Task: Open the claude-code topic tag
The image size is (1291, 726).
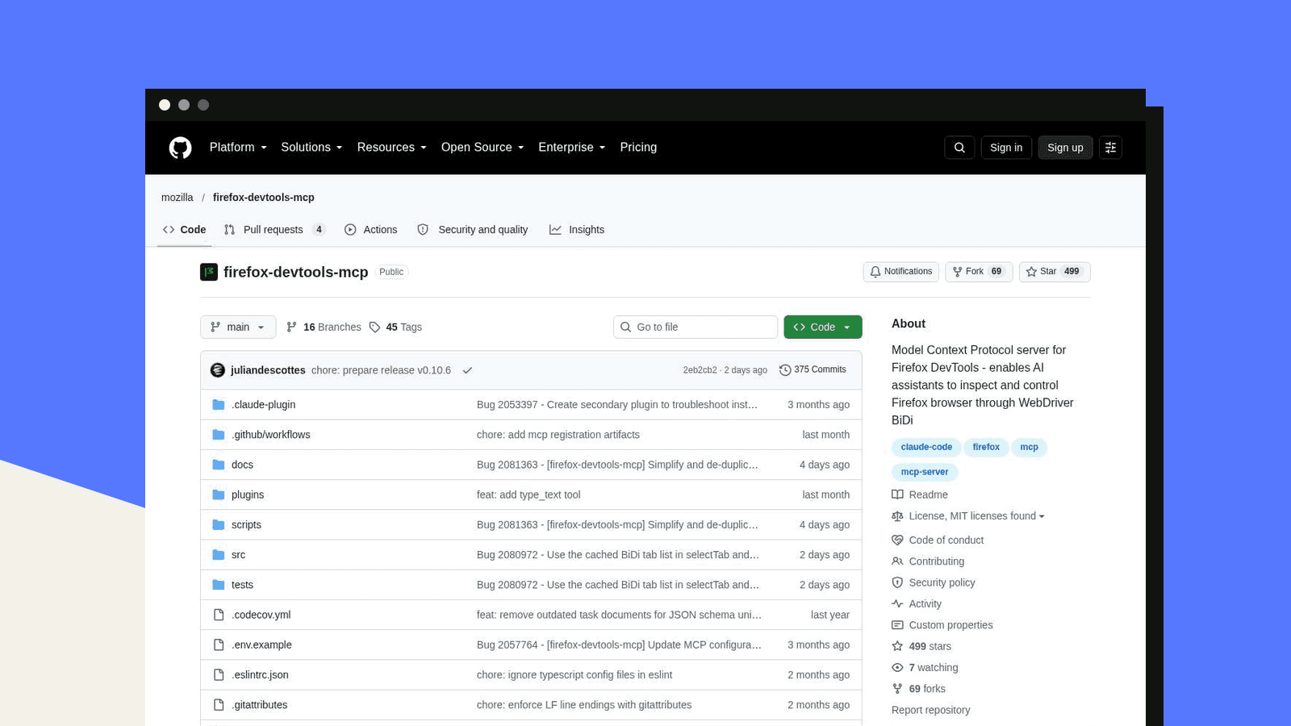Action: [926, 448]
